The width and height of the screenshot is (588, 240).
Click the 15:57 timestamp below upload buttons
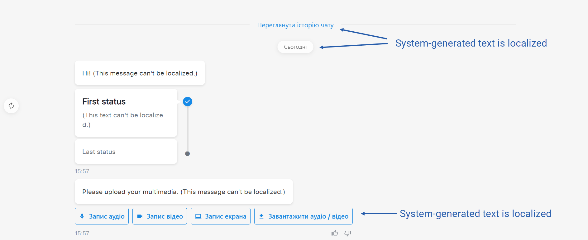pyautogui.click(x=82, y=233)
